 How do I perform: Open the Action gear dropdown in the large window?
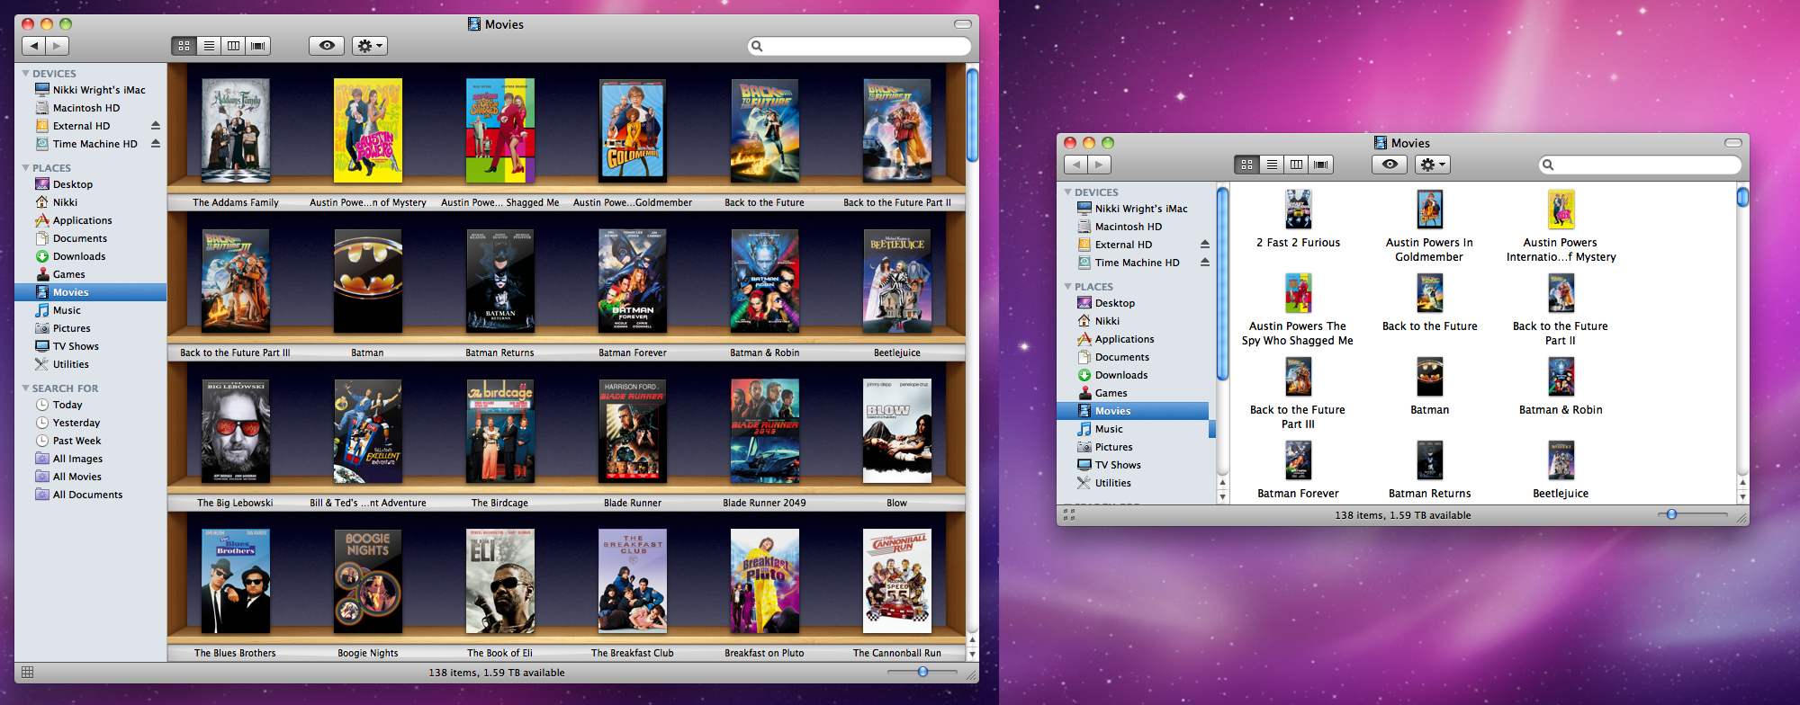pyautogui.click(x=370, y=46)
